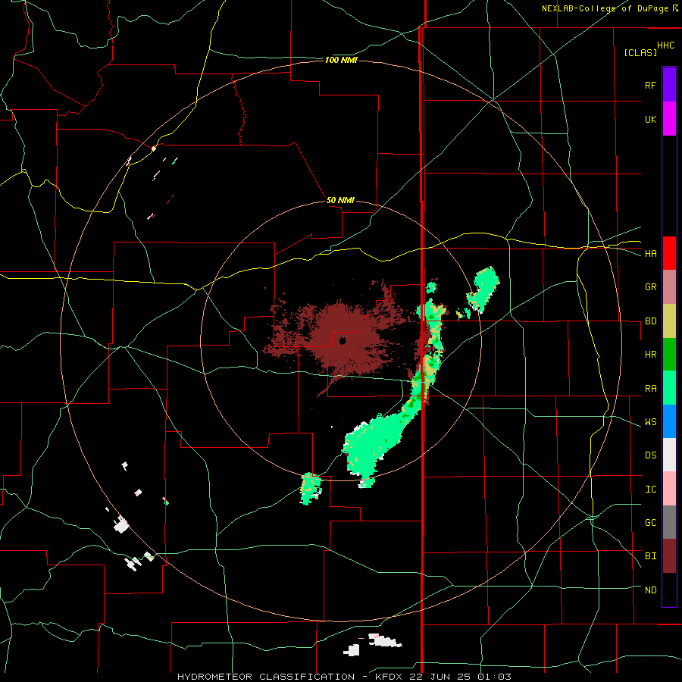Click the dusty pink GR color swatch
Viewport: 682px width, 682px height.
(669, 287)
